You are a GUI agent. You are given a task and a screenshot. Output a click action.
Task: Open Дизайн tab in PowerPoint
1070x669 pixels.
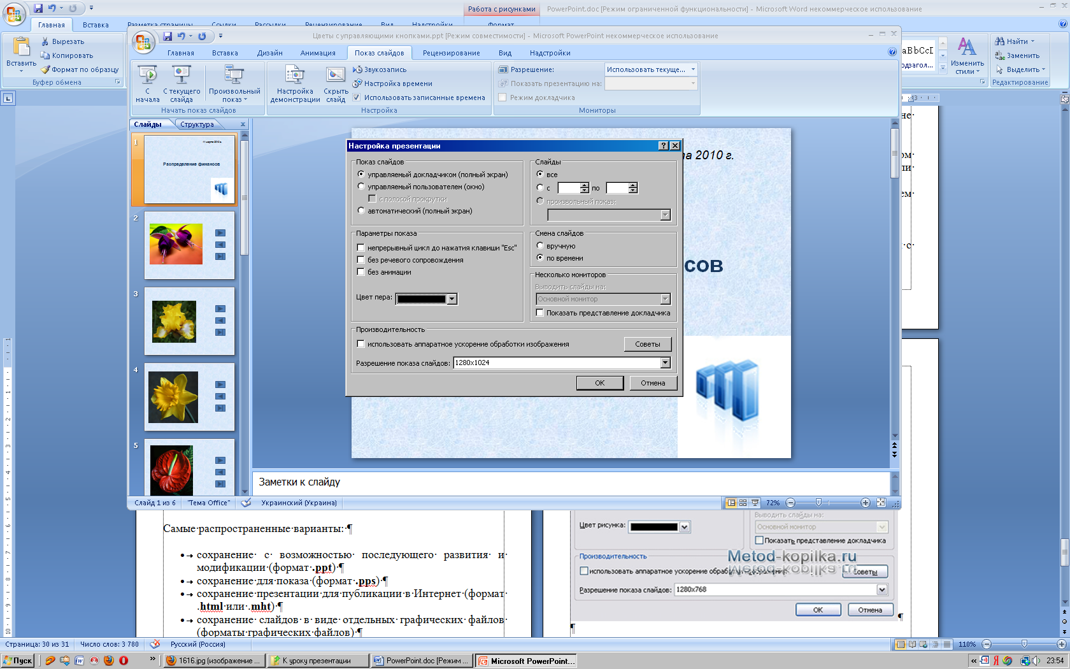269,53
